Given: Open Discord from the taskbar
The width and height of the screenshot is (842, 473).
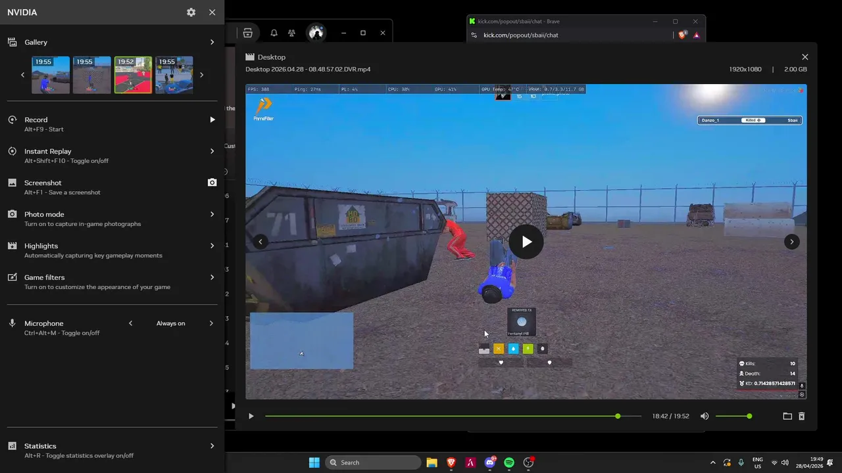Looking at the screenshot, I should click(x=490, y=462).
